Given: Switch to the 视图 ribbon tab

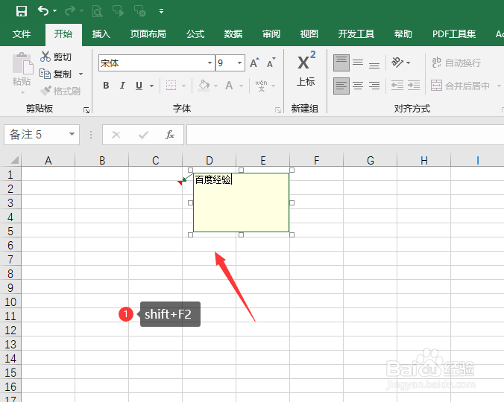Looking at the screenshot, I should (309, 34).
